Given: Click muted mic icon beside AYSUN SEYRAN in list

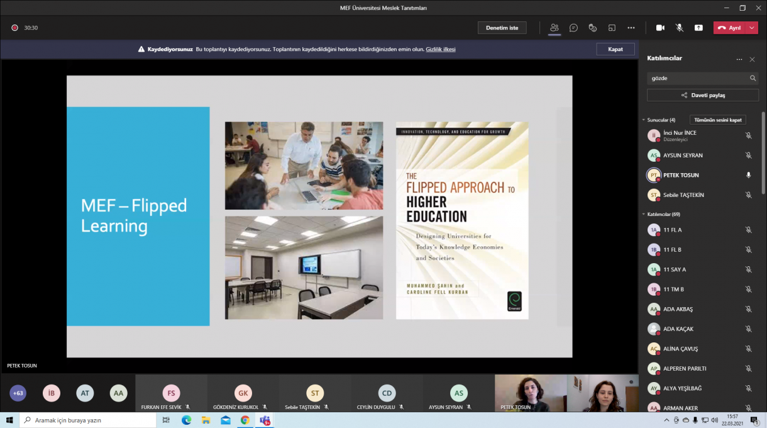Looking at the screenshot, I should coord(748,155).
